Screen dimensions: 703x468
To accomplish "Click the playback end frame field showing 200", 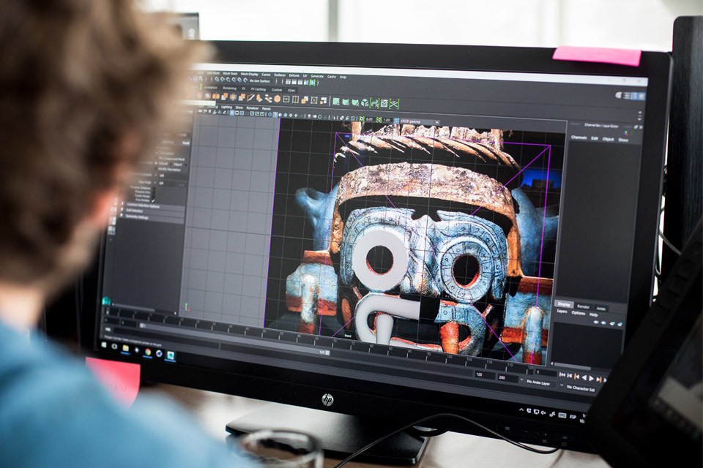I will click(x=503, y=378).
